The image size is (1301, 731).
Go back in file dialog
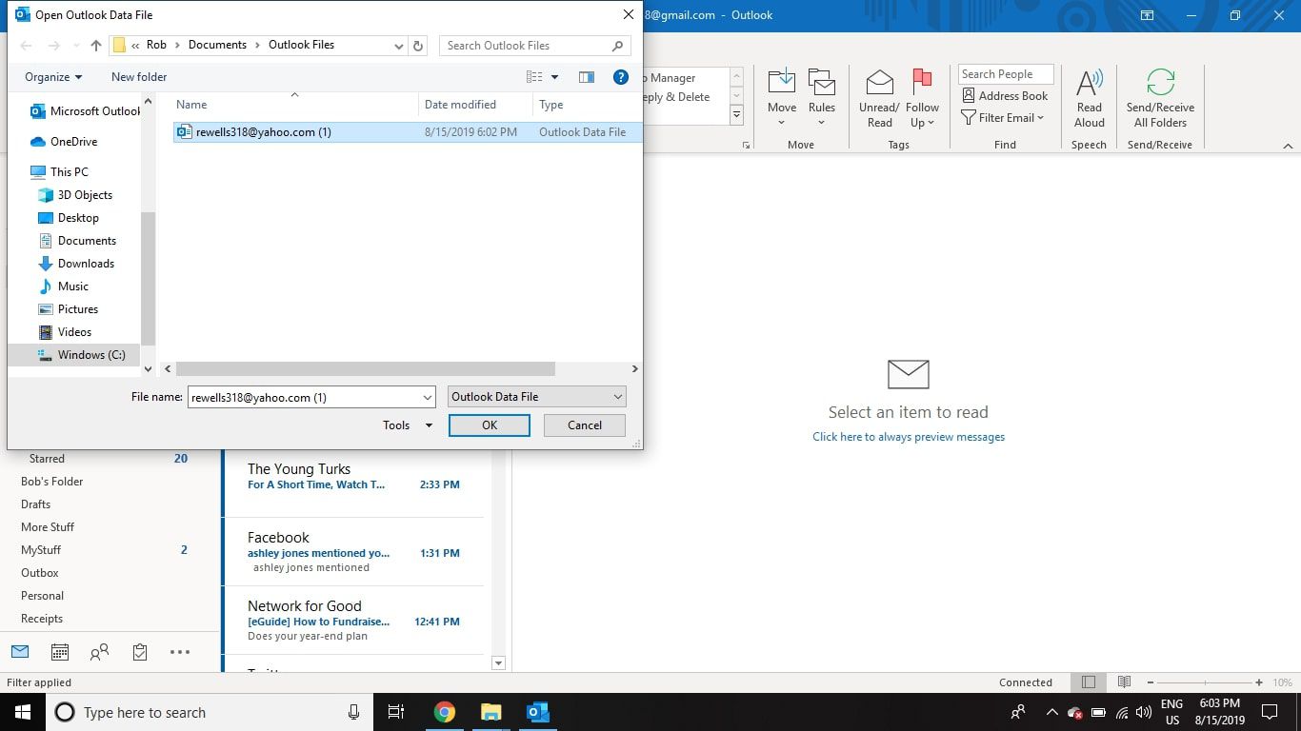tap(26, 45)
